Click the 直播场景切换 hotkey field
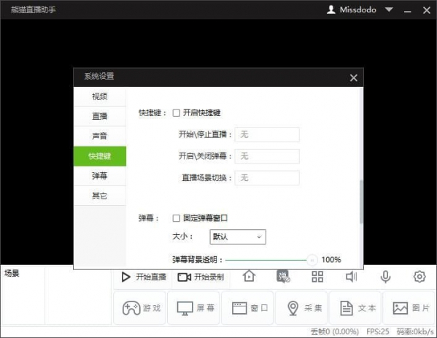The height and width of the screenshot is (338, 437). coord(267,178)
